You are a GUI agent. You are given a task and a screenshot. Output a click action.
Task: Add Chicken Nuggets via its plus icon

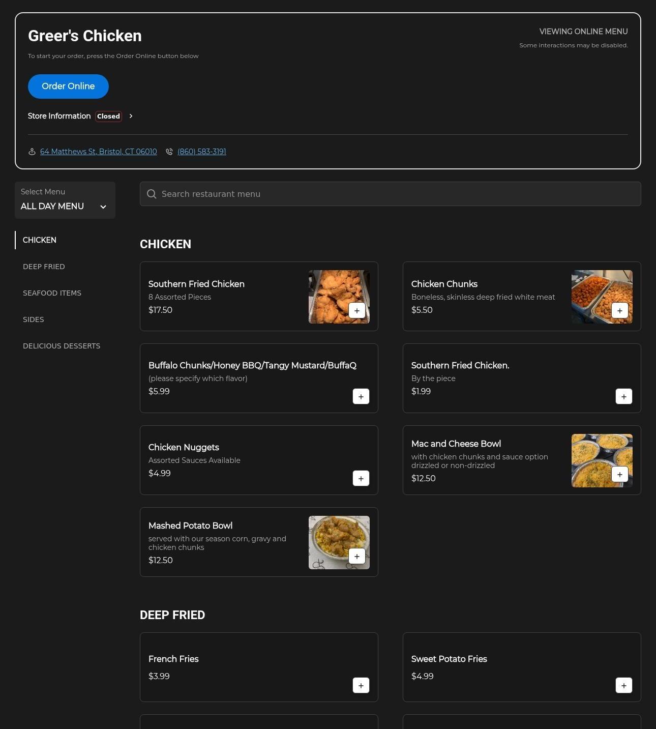[x=361, y=478]
